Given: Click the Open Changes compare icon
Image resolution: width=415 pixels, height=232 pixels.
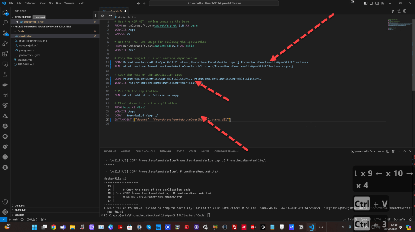Looking at the screenshot, I should coord(399,11).
